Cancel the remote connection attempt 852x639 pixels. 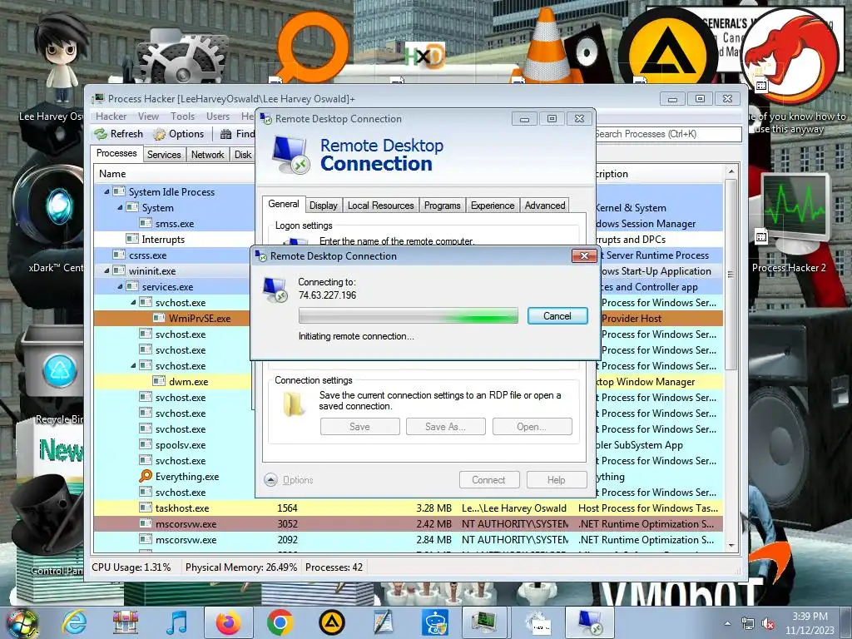(557, 315)
